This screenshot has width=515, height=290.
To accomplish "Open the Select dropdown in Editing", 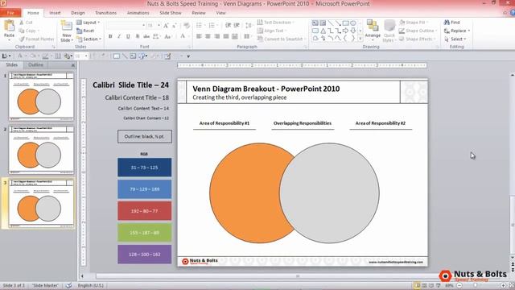I will click(x=455, y=39).
